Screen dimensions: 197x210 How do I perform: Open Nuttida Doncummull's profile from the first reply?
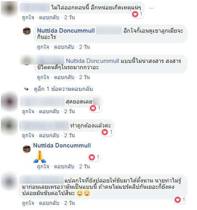coord(66,31)
